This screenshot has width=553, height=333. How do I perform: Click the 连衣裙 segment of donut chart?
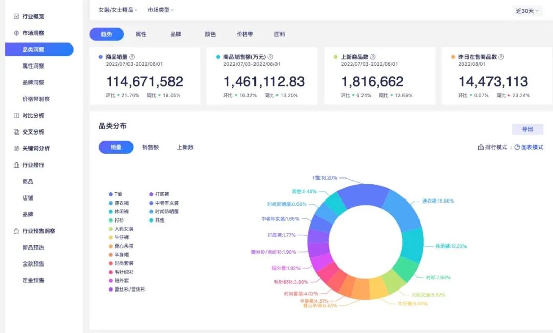click(x=404, y=211)
